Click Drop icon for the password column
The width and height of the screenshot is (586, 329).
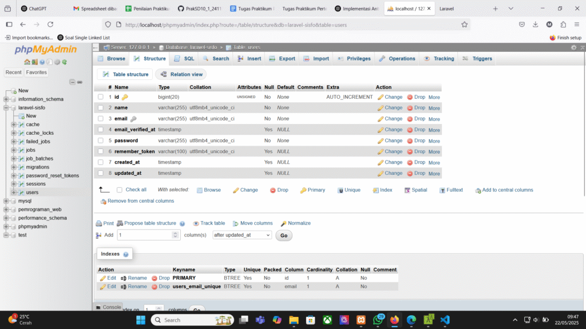click(x=410, y=141)
